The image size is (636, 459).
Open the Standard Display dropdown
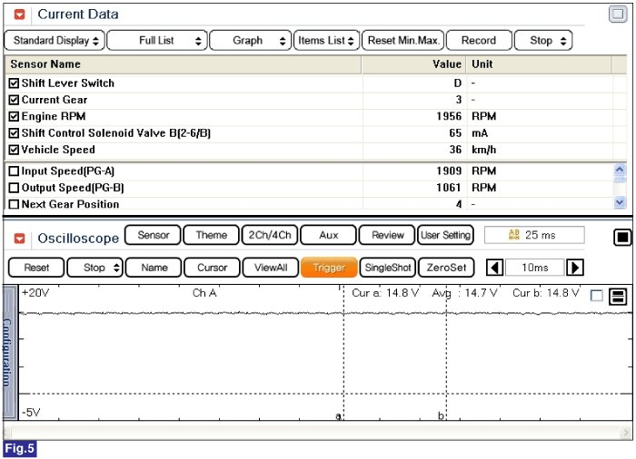55,41
